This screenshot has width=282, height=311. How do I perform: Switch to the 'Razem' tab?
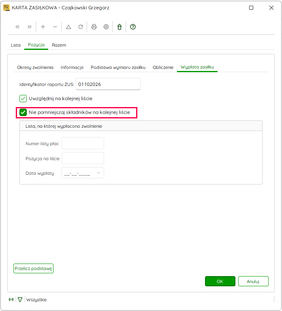pos(59,45)
